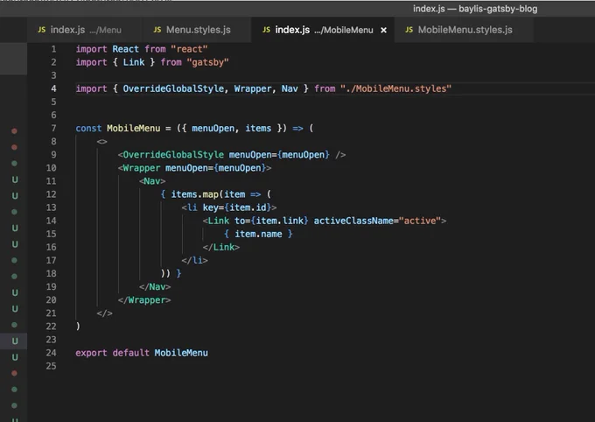Click the "./MobileMenu.styles" import path
The width and height of the screenshot is (595, 422).
(x=395, y=88)
